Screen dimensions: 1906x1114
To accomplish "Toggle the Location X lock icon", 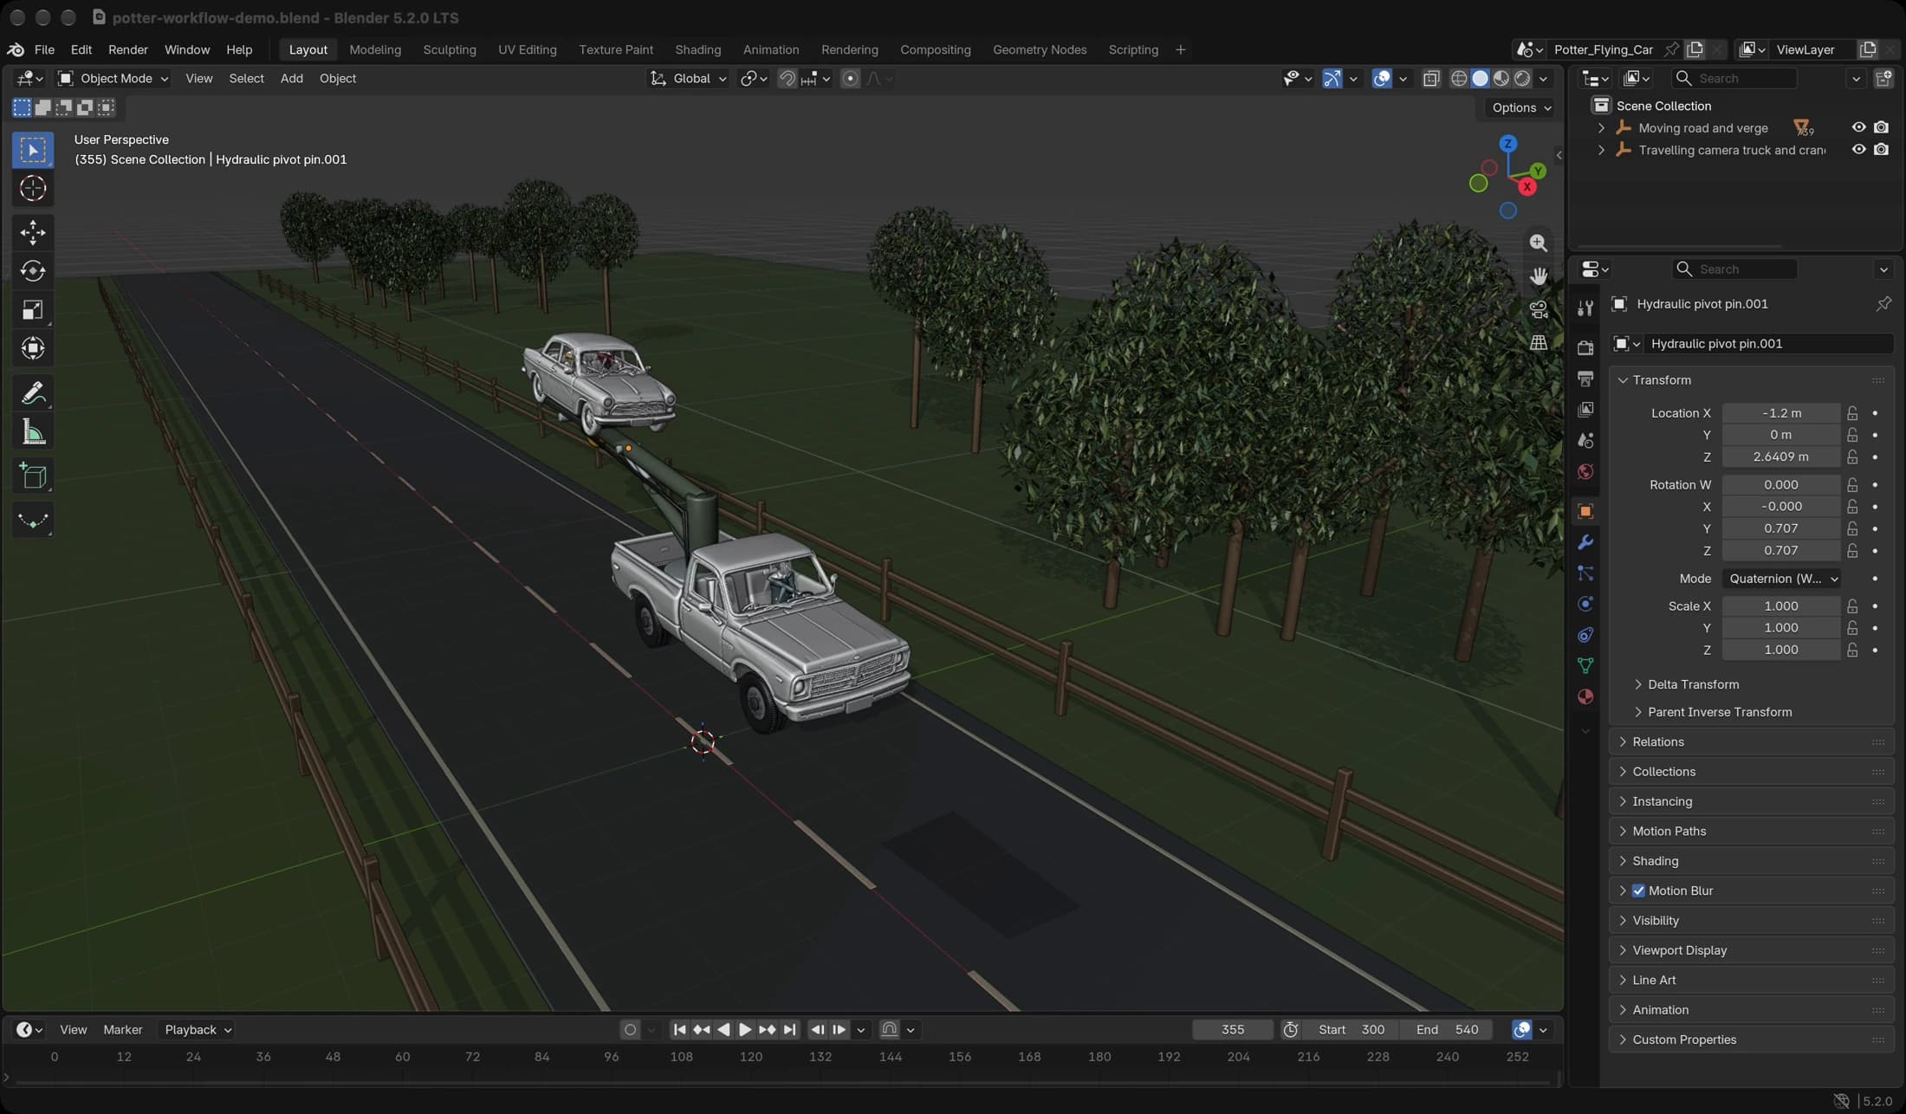I will click(1852, 413).
